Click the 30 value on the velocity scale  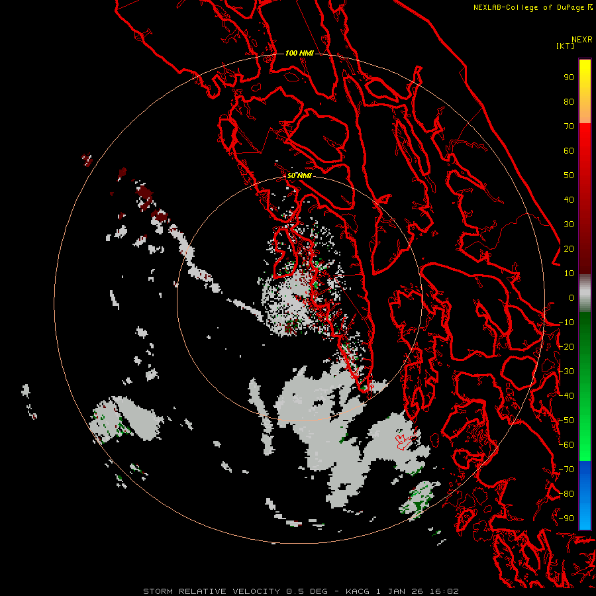569,224
